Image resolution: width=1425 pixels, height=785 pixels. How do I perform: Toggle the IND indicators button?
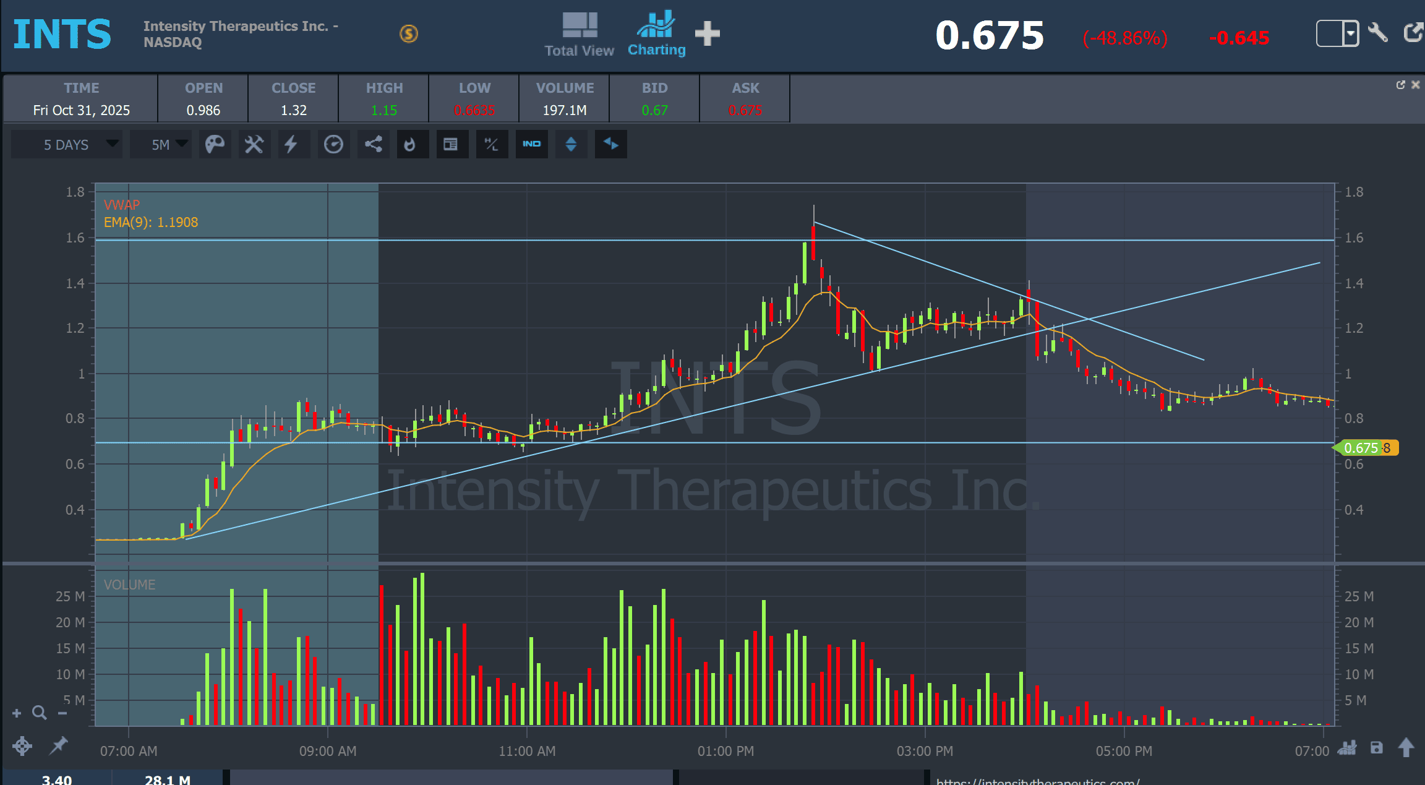point(531,144)
